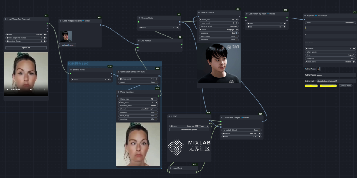Open video player more options menu
The height and width of the screenshot is (178, 357).
(45, 89)
